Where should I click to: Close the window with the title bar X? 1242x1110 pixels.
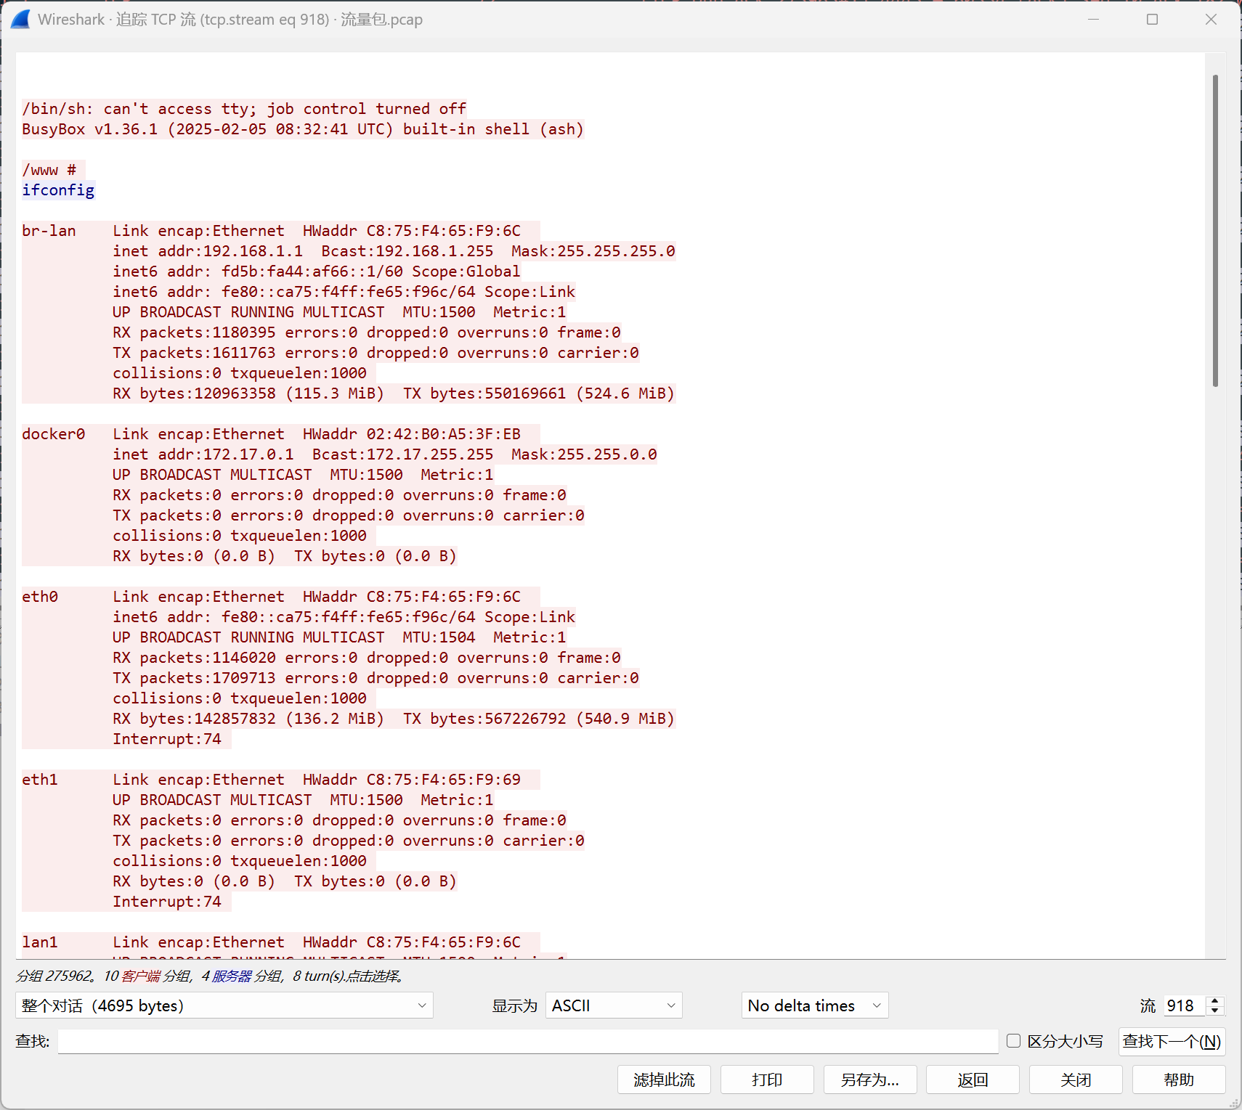[1211, 20]
